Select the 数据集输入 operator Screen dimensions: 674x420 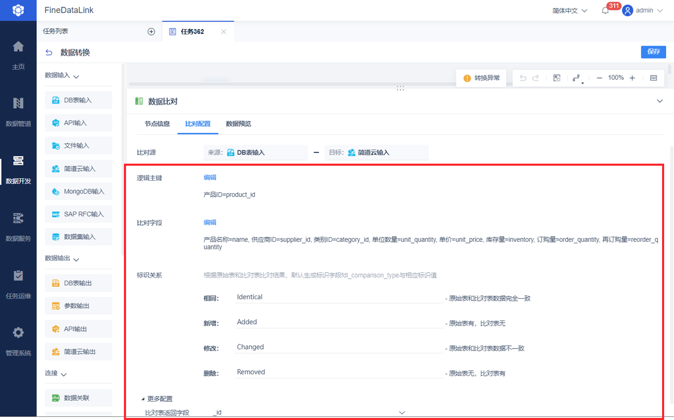click(x=78, y=237)
